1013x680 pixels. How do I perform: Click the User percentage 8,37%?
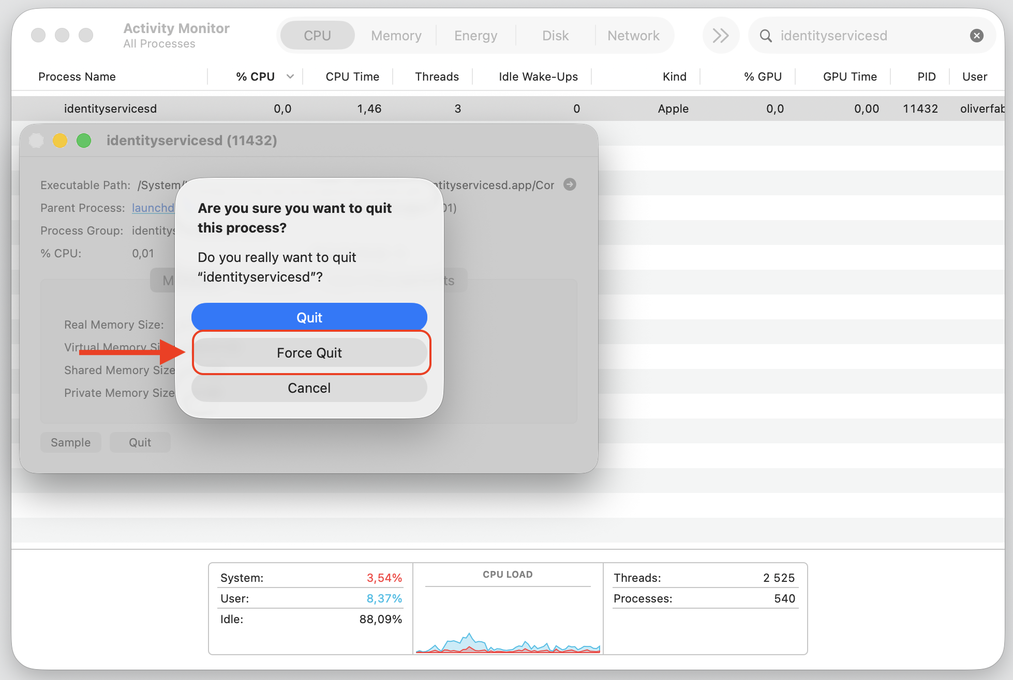click(x=384, y=598)
